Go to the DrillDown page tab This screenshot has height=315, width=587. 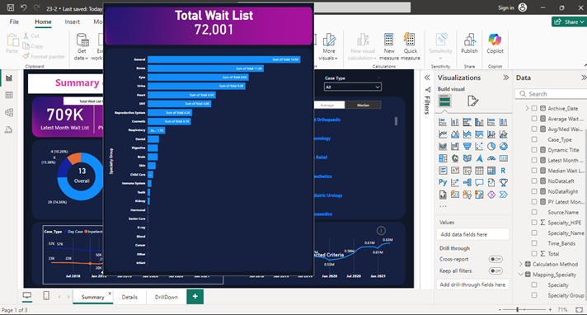[167, 297]
